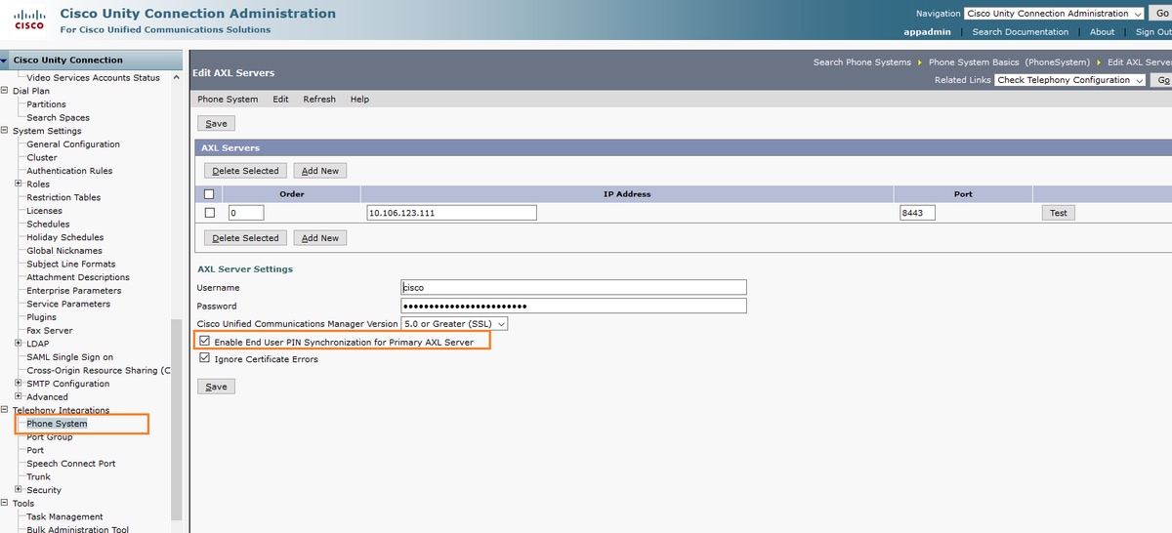
Task: Open the Edit menu
Action: 280,100
